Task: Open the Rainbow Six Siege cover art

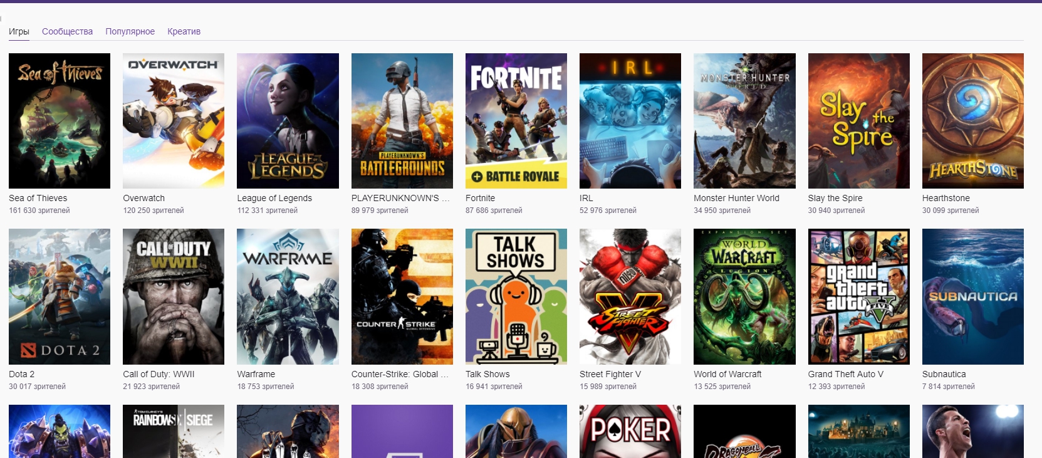Action: click(174, 431)
